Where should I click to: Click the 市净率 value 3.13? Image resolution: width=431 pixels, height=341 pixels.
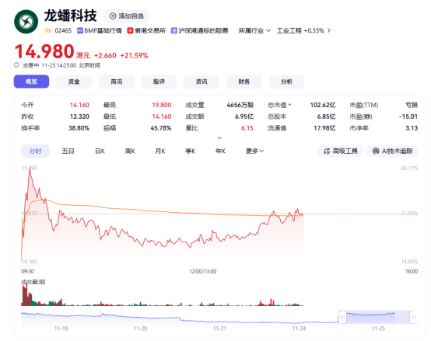[412, 128]
